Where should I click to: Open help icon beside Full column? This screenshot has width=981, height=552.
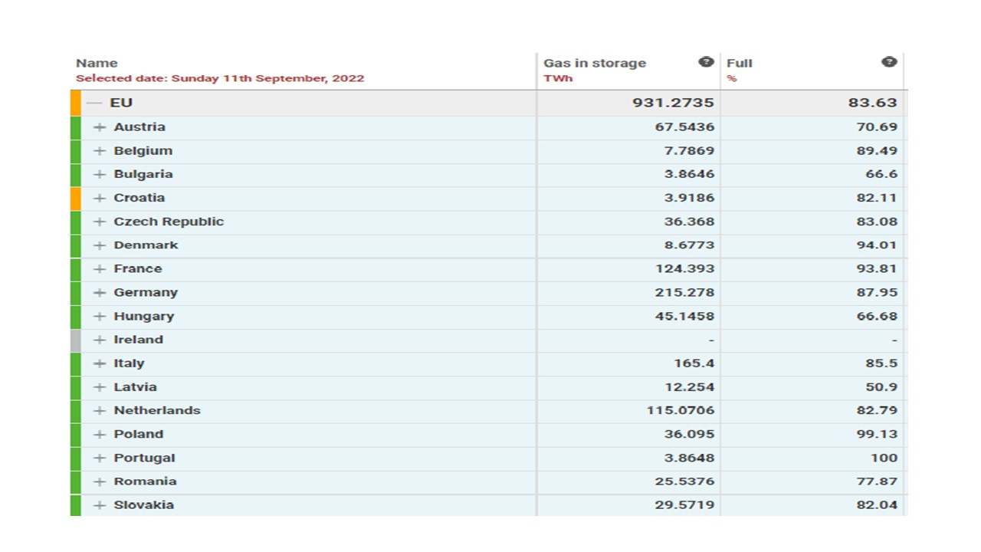[889, 62]
